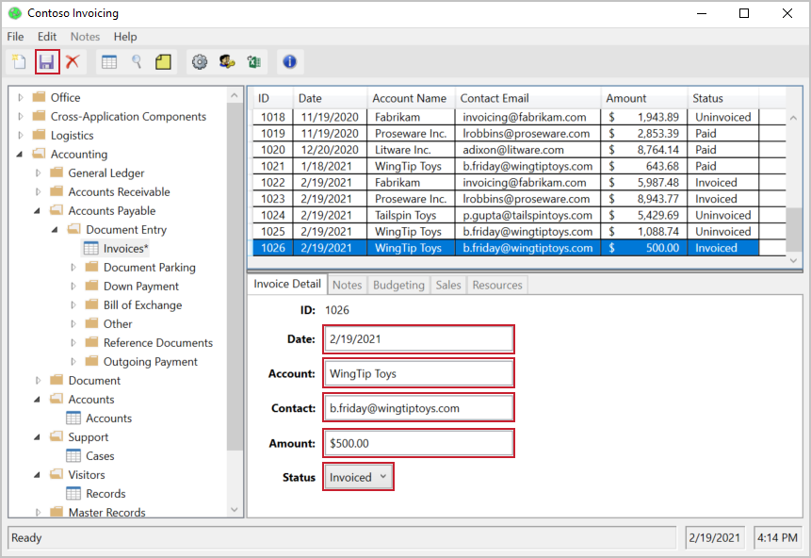811x558 pixels.
Task: Click the Account field containing WingTip Toys
Action: coord(418,373)
